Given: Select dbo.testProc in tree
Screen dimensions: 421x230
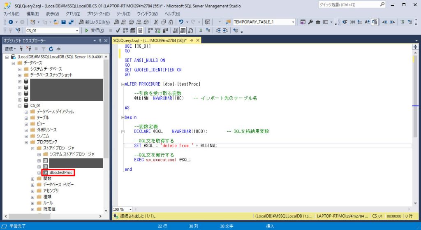Looking at the screenshot, I should 61,172.
